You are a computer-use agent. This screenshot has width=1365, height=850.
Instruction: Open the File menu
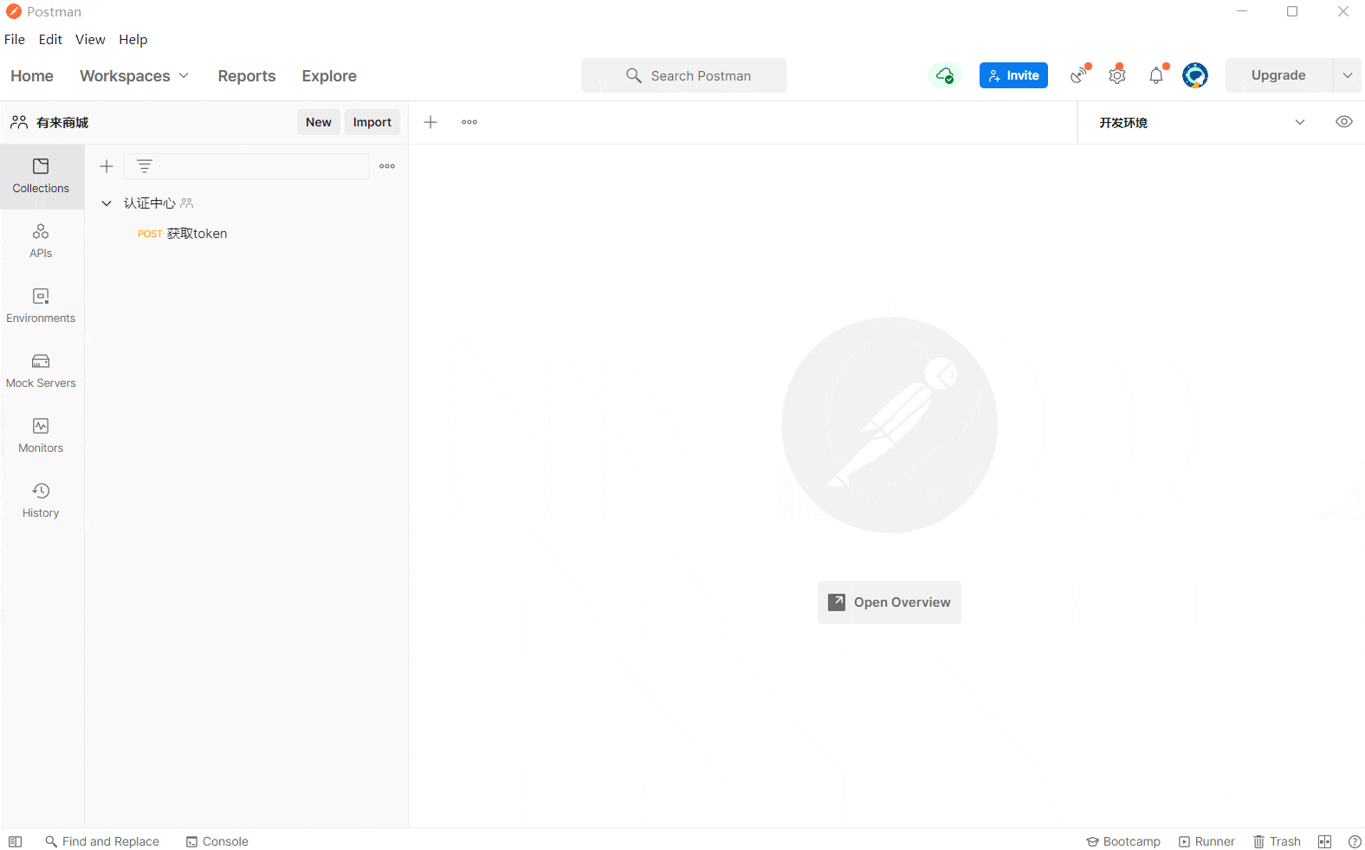[15, 40]
